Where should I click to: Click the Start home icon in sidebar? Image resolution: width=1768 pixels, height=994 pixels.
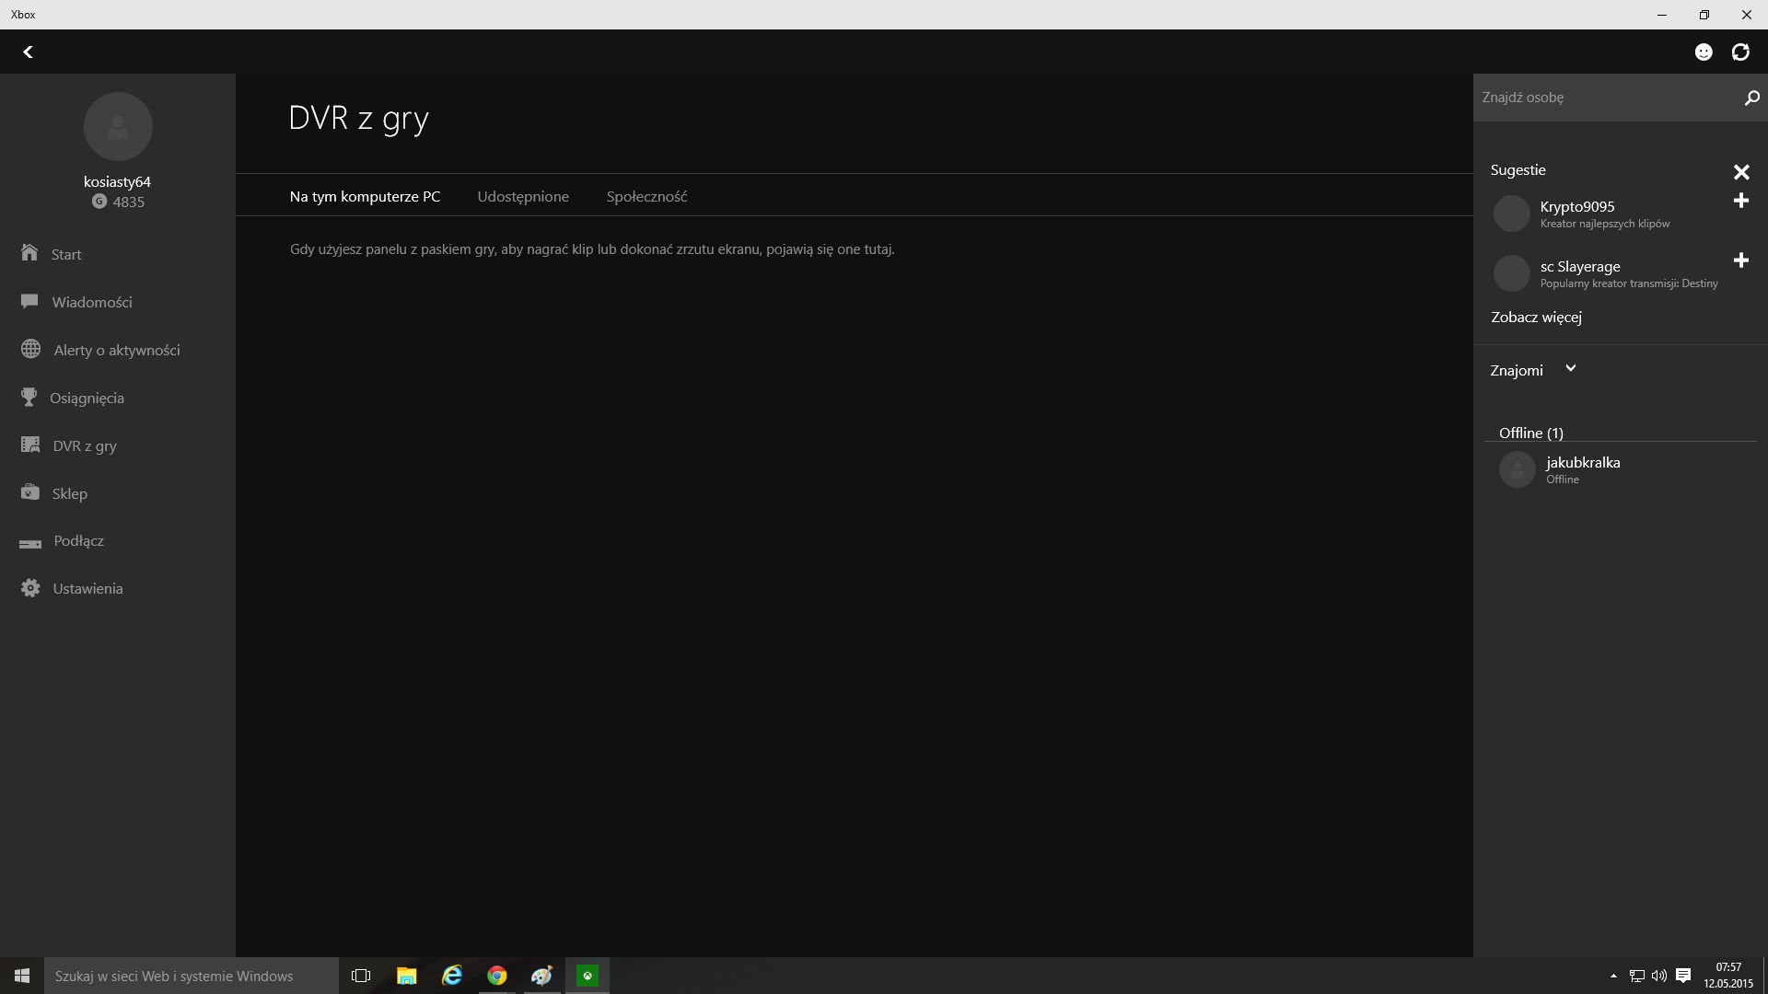29,252
